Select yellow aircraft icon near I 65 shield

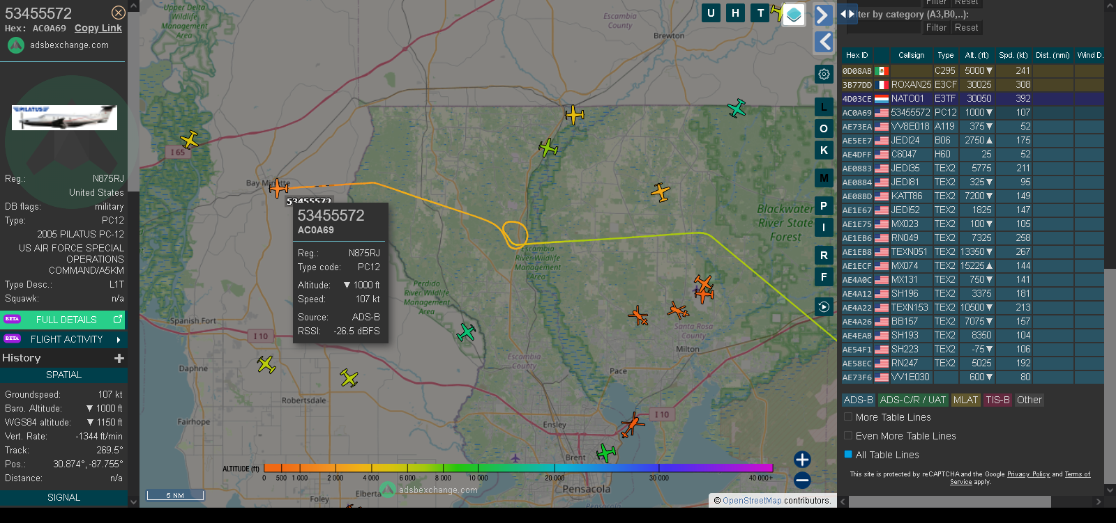[x=189, y=139]
